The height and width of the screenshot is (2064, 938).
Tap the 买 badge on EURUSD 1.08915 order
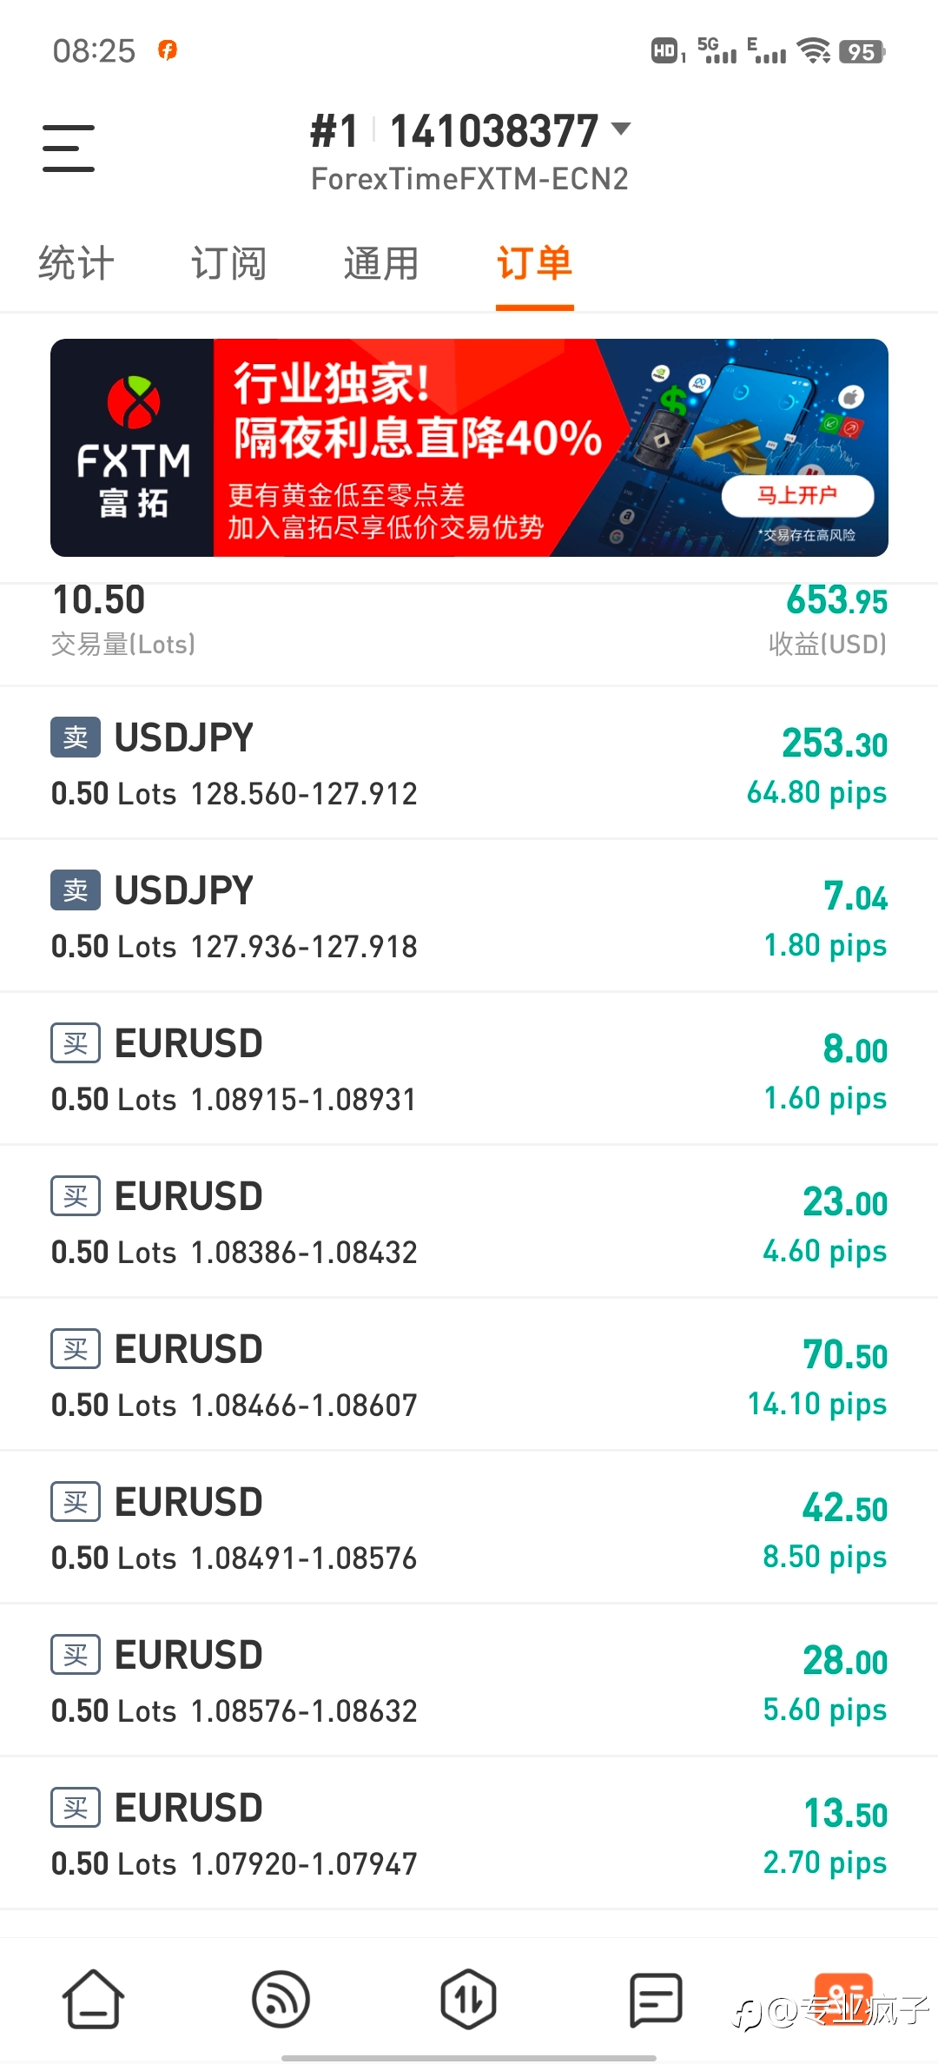point(76,1042)
